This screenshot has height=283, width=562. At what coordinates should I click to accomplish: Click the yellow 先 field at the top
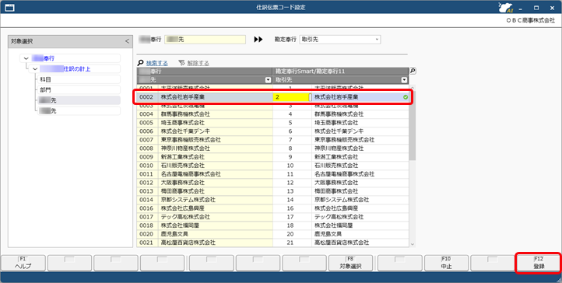click(205, 40)
